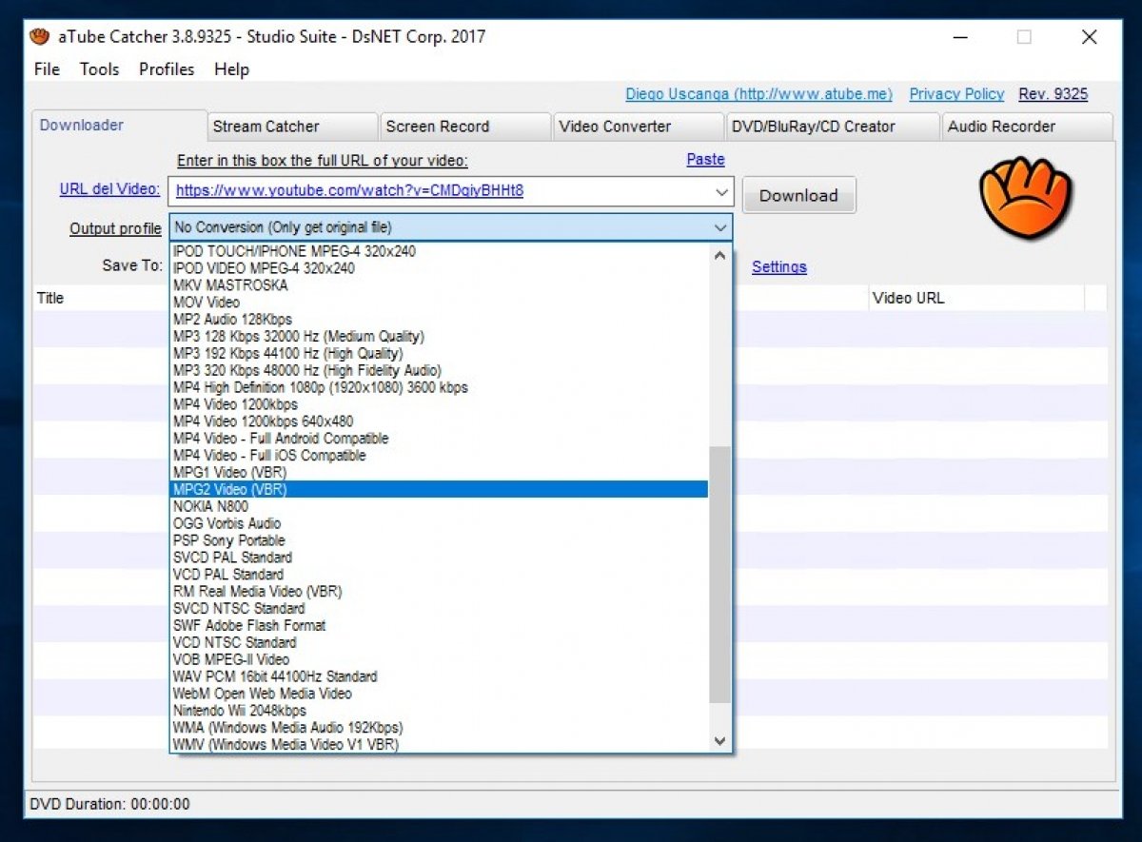Click the profile list scroll down arrow
Screen dimensions: 1142x842
(719, 741)
